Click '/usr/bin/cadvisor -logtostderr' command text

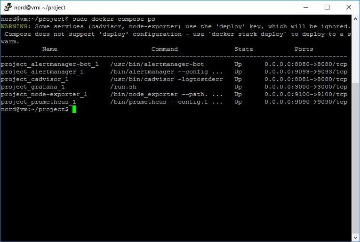coord(167,80)
